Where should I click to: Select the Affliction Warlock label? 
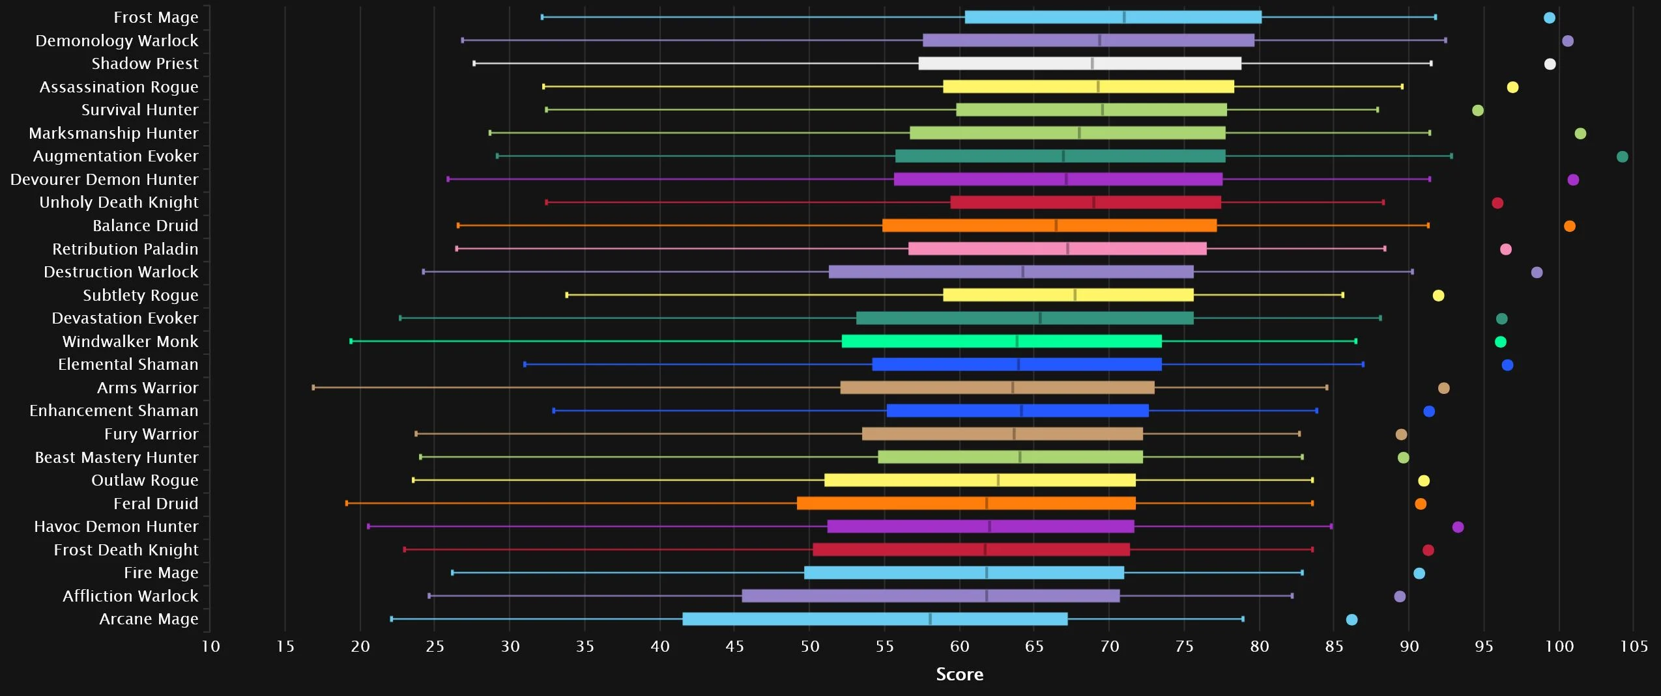pos(130,596)
